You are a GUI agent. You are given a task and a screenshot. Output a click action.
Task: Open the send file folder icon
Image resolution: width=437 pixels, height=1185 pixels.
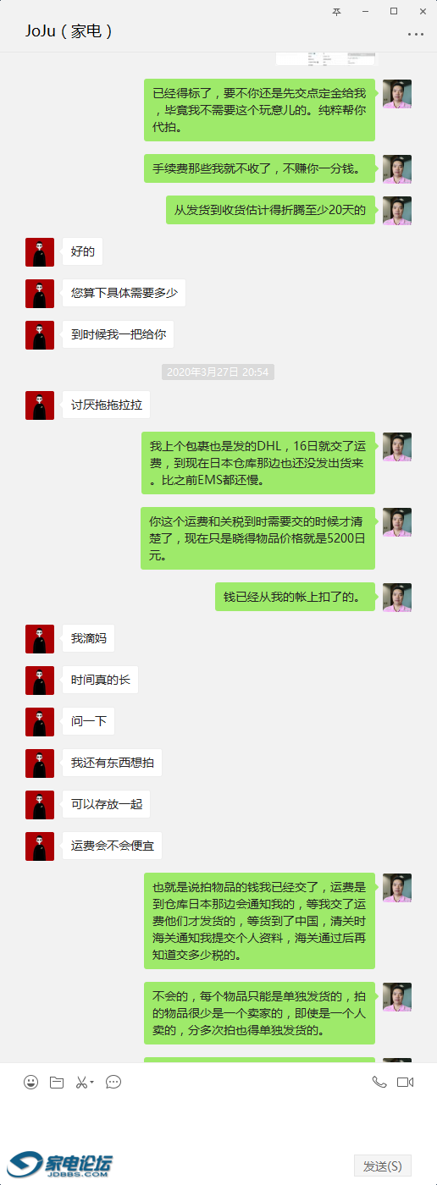click(x=57, y=1082)
